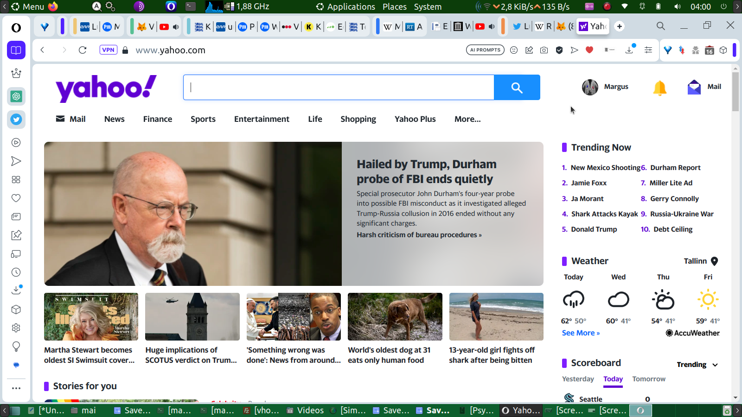Open the See More weather link
Image resolution: width=742 pixels, height=417 pixels.
(x=581, y=333)
